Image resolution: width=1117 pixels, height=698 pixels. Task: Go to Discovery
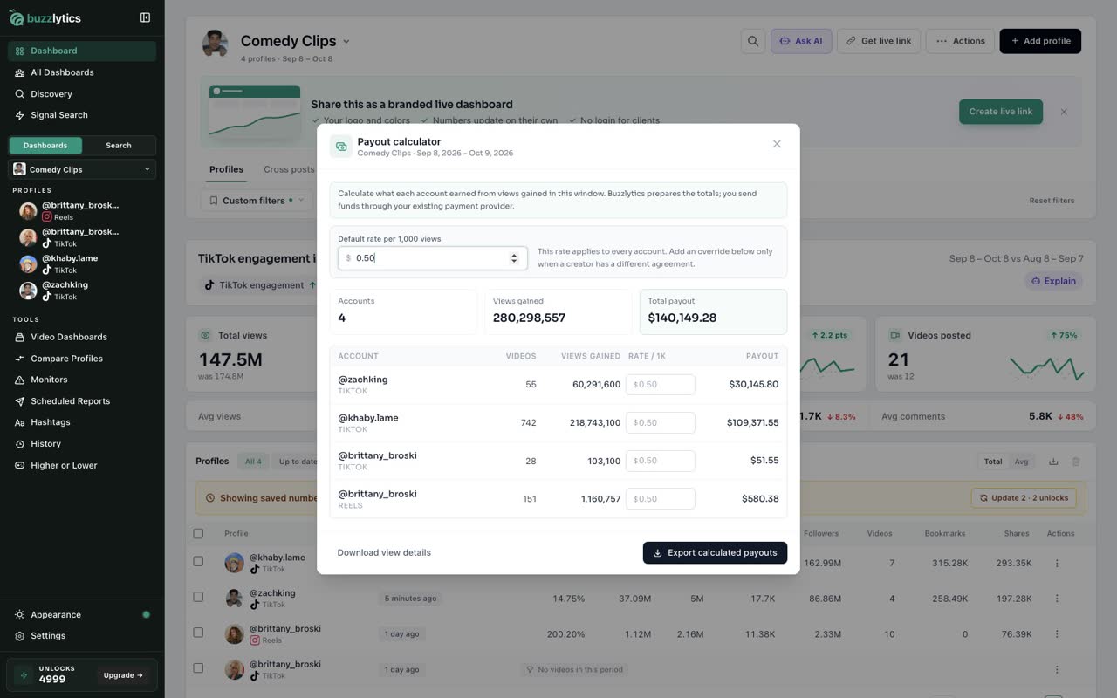tap(82, 94)
